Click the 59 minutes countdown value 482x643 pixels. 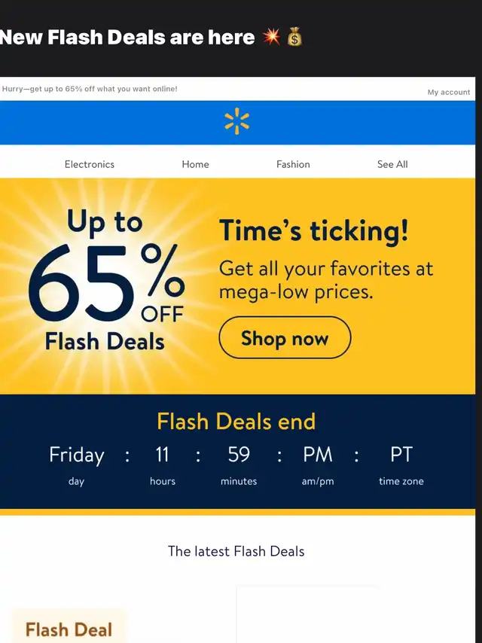coord(239,454)
